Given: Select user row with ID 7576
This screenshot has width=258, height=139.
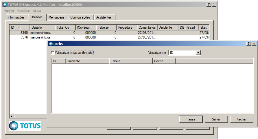Looking at the screenshot, I should [x=109, y=37].
